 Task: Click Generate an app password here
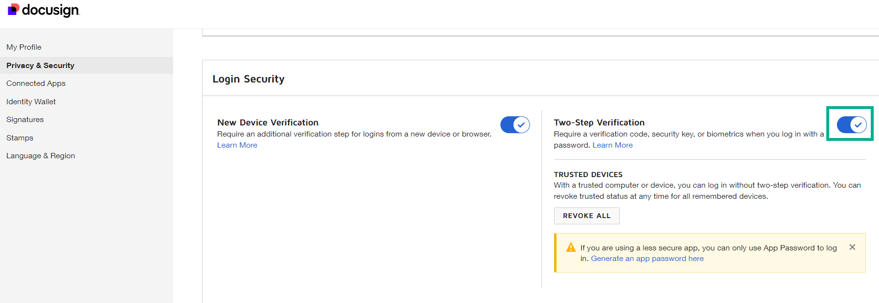[647, 259]
